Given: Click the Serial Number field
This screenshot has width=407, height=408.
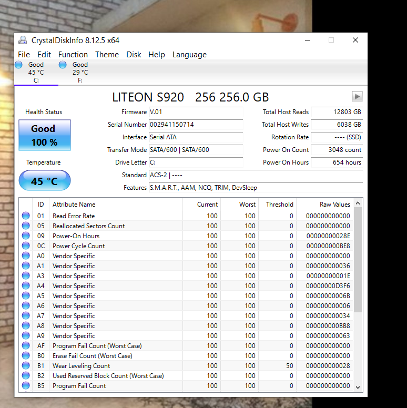Looking at the screenshot, I should (x=196, y=125).
